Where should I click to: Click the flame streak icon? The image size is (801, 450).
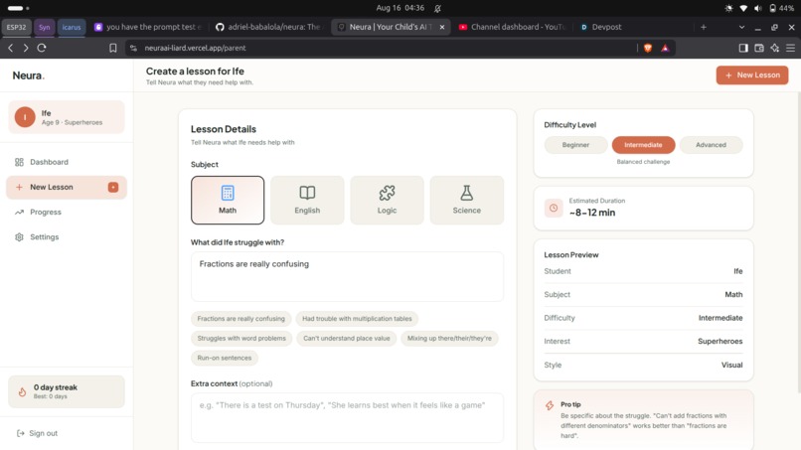click(22, 391)
